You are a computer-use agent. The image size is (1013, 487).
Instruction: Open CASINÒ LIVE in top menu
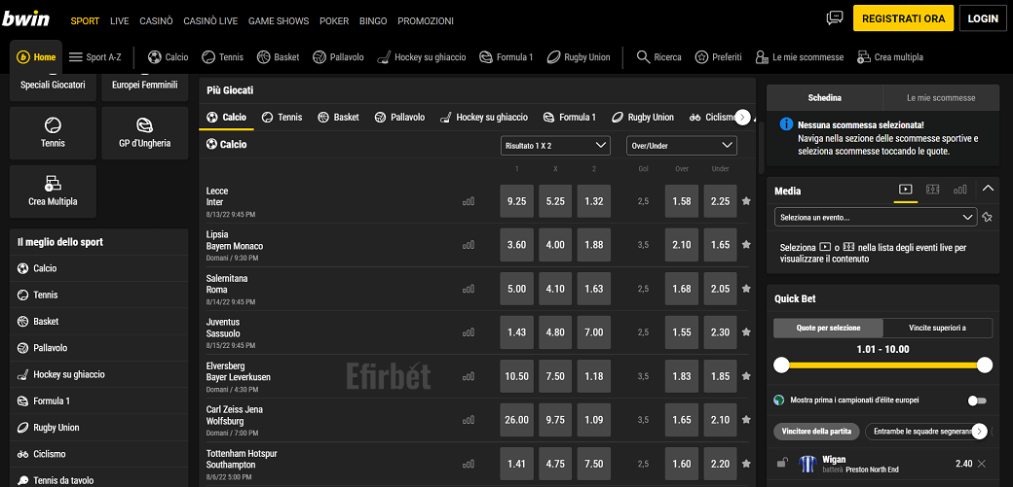[x=210, y=20]
